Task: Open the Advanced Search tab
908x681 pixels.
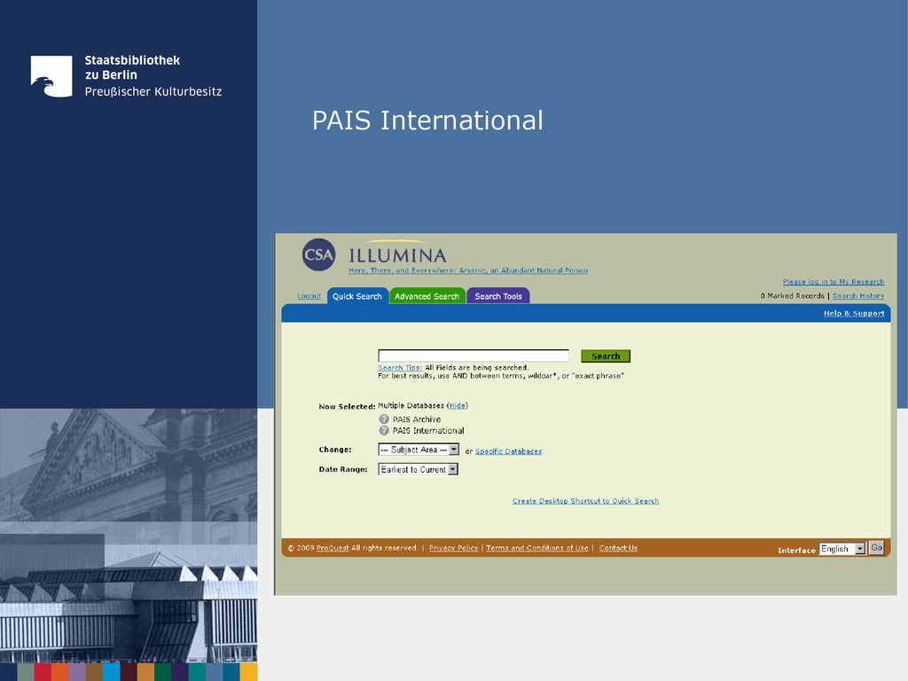Action: (x=427, y=296)
